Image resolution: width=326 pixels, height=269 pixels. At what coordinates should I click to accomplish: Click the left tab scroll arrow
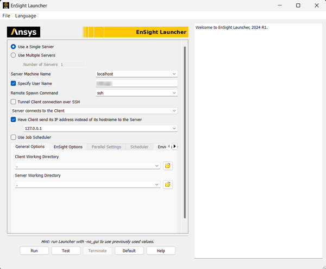point(169,146)
